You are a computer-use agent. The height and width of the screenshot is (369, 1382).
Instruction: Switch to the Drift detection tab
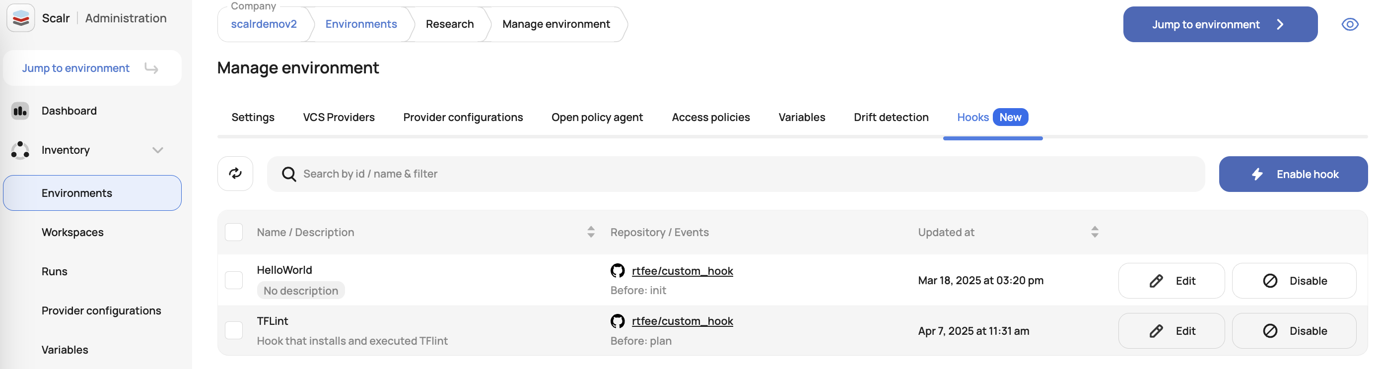[x=891, y=118]
